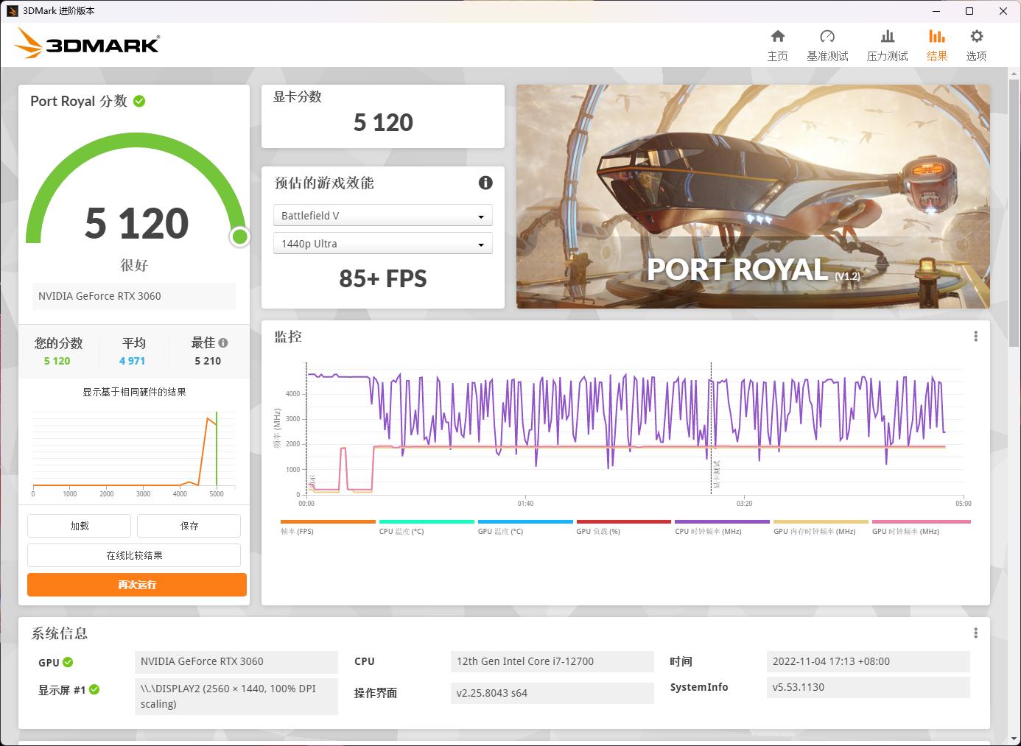Click 在线比较结果 to compare results online

tap(133, 555)
